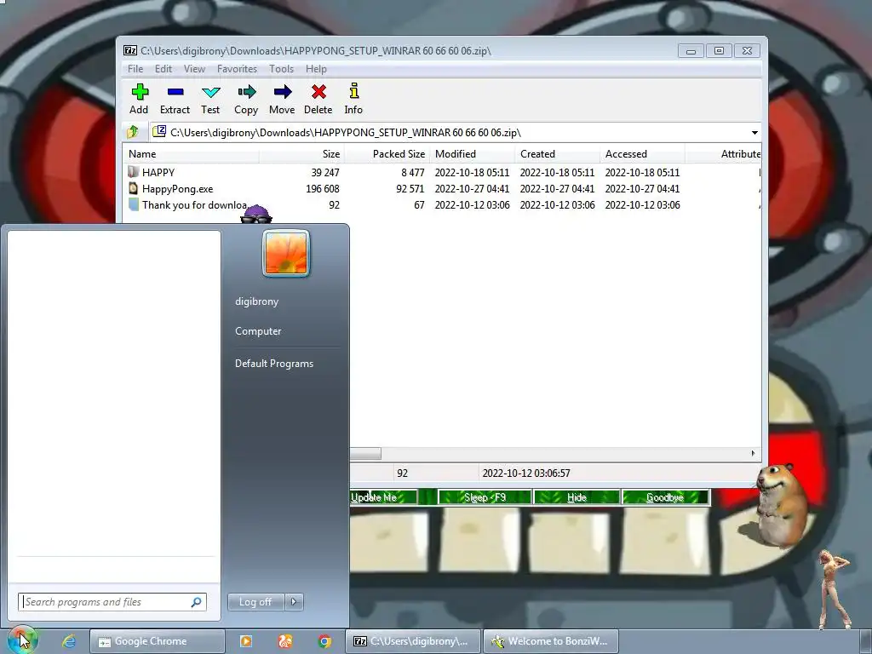This screenshot has width=872, height=654.
Task: Switch to Google Chrome taskbar window
Action: (x=158, y=641)
